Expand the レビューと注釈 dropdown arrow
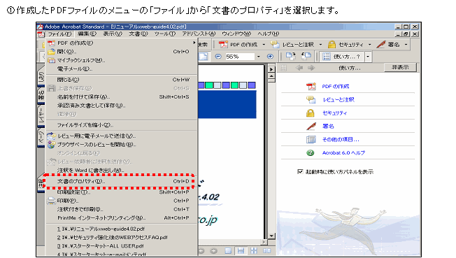 click(x=320, y=45)
